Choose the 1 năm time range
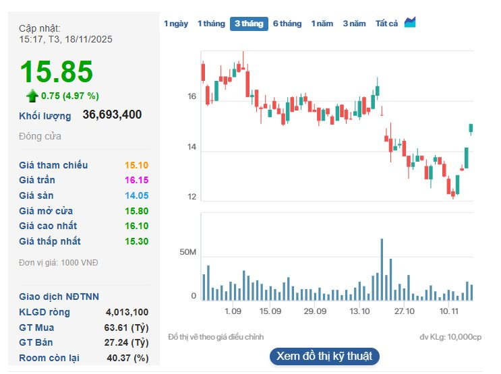 click(x=322, y=24)
